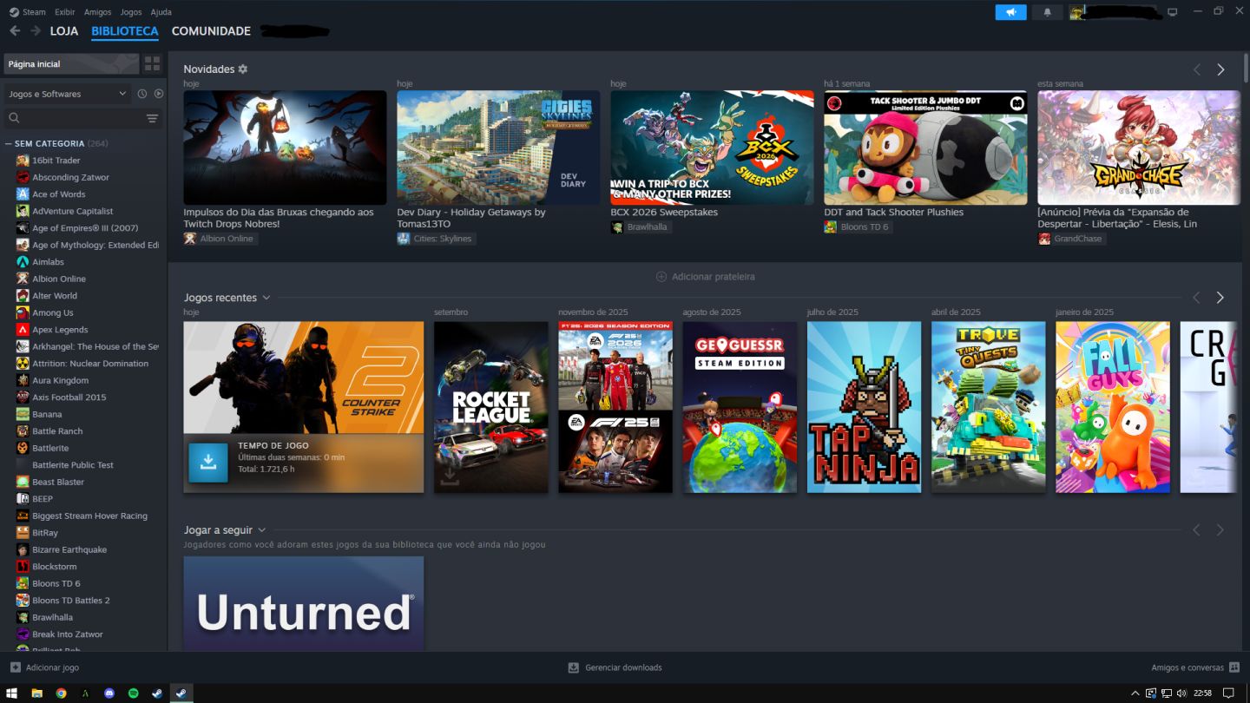Open the Exibir menu
Image resolution: width=1250 pixels, height=703 pixels.
point(64,12)
